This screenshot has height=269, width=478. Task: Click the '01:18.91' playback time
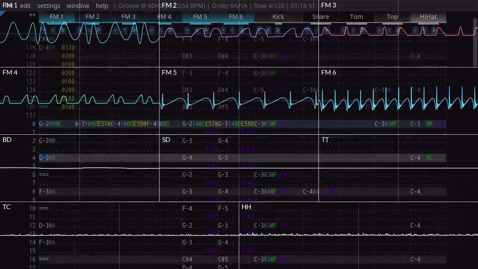pyautogui.click(x=303, y=6)
